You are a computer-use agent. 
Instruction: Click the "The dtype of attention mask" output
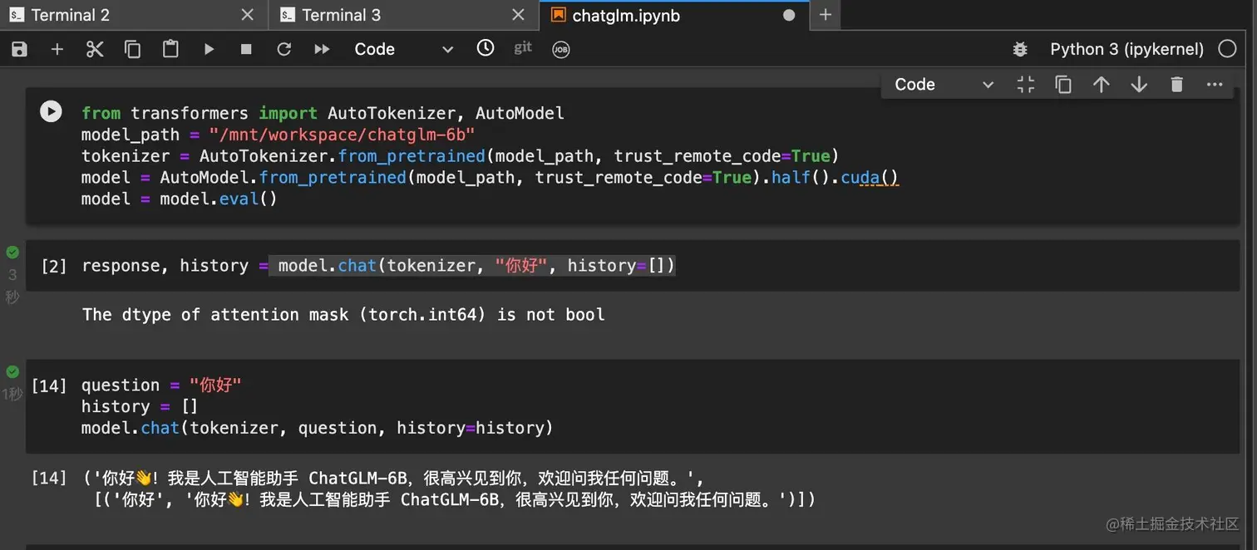(343, 315)
